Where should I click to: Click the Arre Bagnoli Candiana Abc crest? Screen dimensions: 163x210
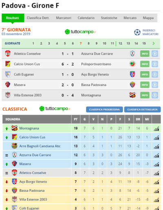[x=14, y=146]
